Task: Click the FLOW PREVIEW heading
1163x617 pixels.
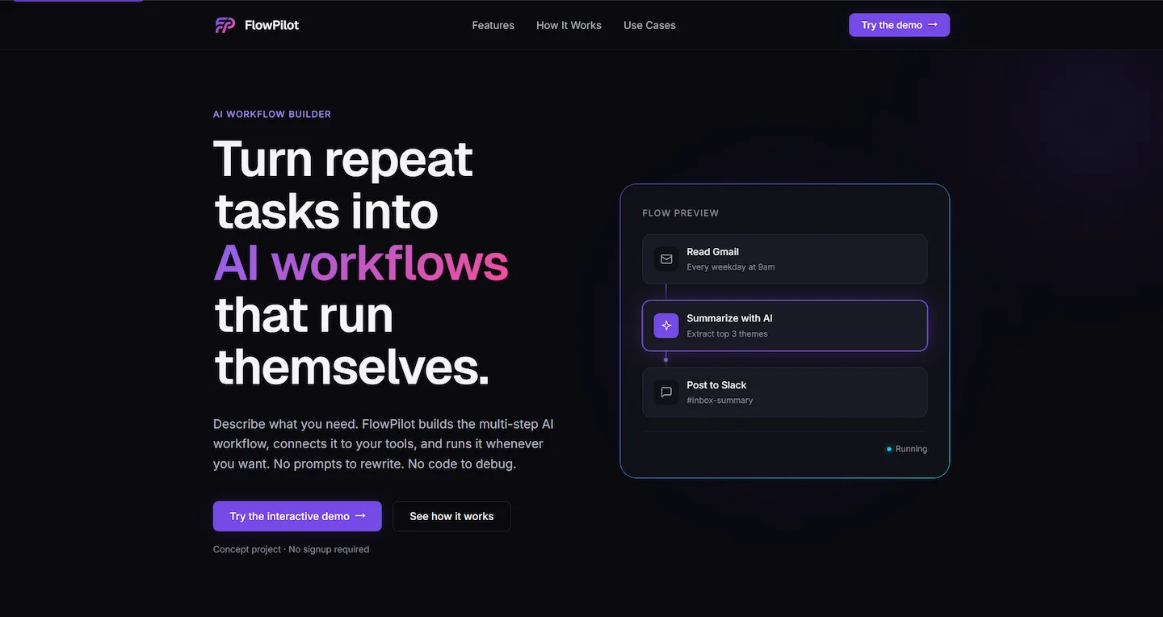Action: [680, 213]
